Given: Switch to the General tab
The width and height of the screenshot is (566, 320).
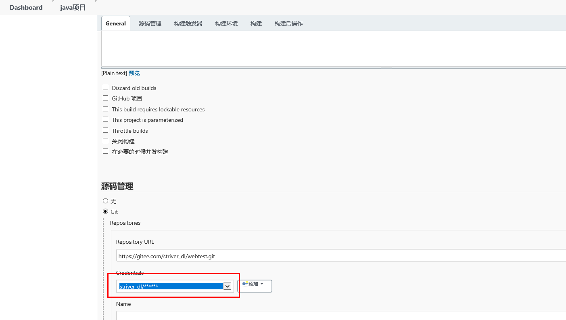Looking at the screenshot, I should coord(116,23).
